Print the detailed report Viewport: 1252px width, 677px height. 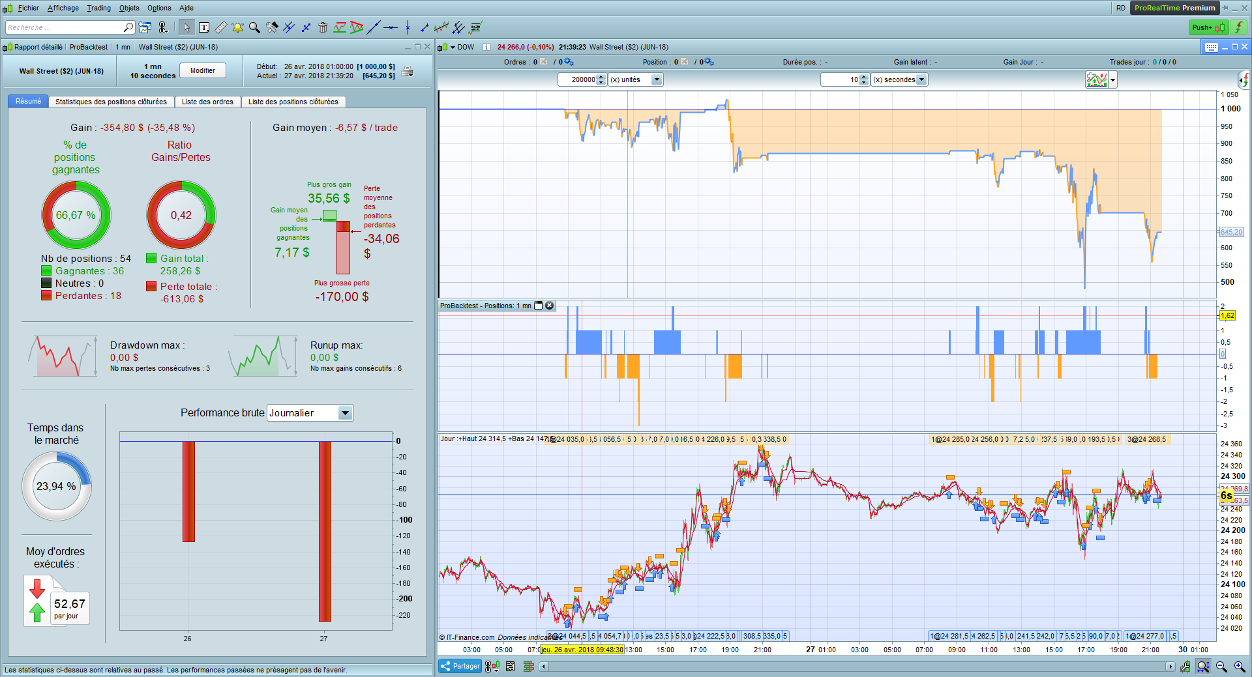pos(408,72)
